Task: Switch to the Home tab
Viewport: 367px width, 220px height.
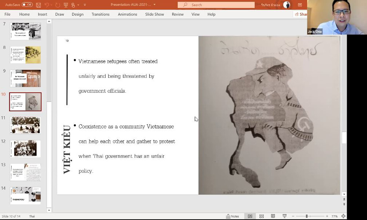Action: click(x=25, y=14)
